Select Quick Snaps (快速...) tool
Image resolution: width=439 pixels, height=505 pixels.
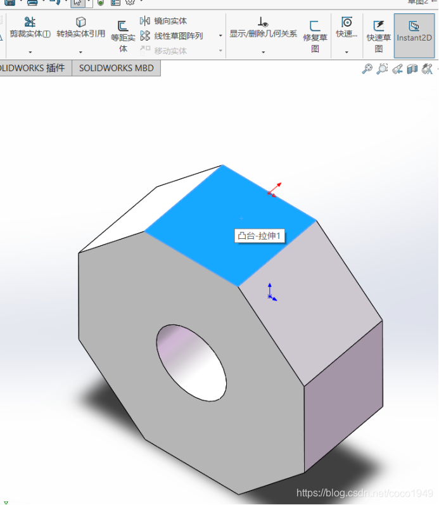(347, 27)
